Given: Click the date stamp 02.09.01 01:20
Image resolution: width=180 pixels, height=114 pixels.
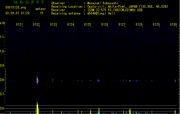Looking at the screenshot, I should [x=17, y=13].
